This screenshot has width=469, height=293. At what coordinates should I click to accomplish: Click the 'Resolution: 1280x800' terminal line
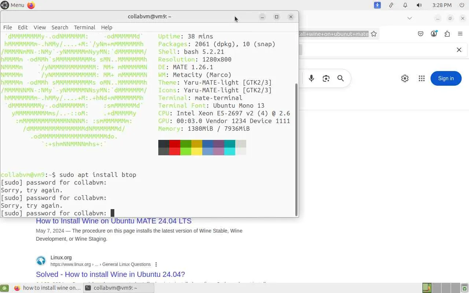[195, 59]
